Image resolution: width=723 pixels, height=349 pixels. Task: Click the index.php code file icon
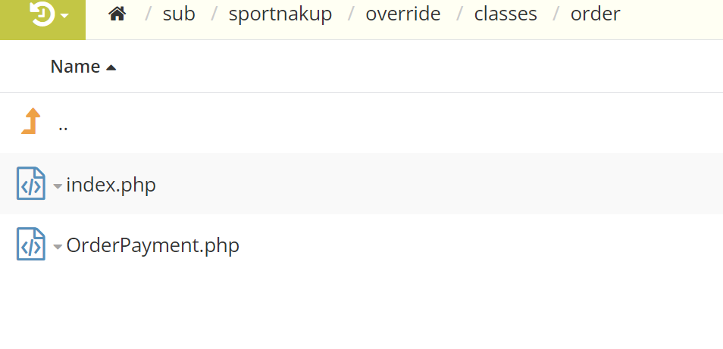(31, 184)
